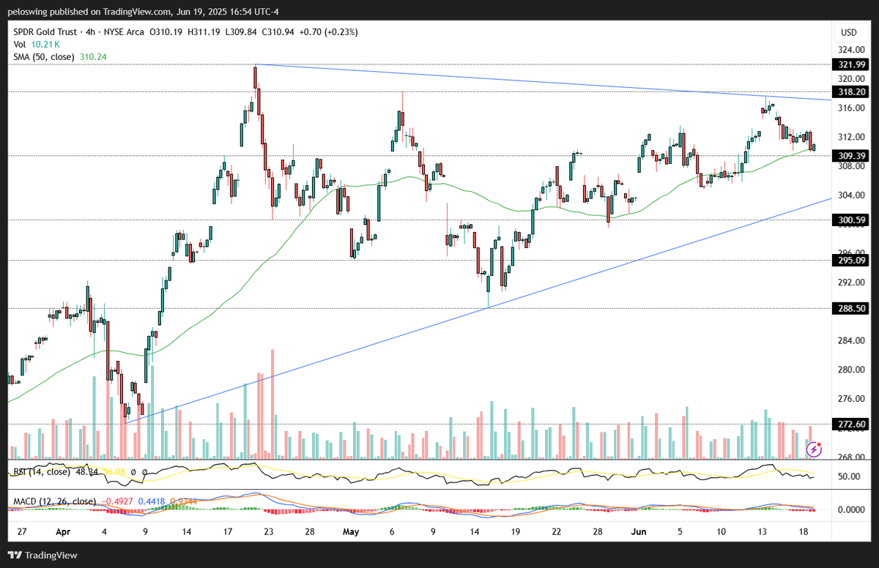This screenshot has width=879, height=568.
Task: Click the 288.50 price level label
Action: [x=850, y=309]
